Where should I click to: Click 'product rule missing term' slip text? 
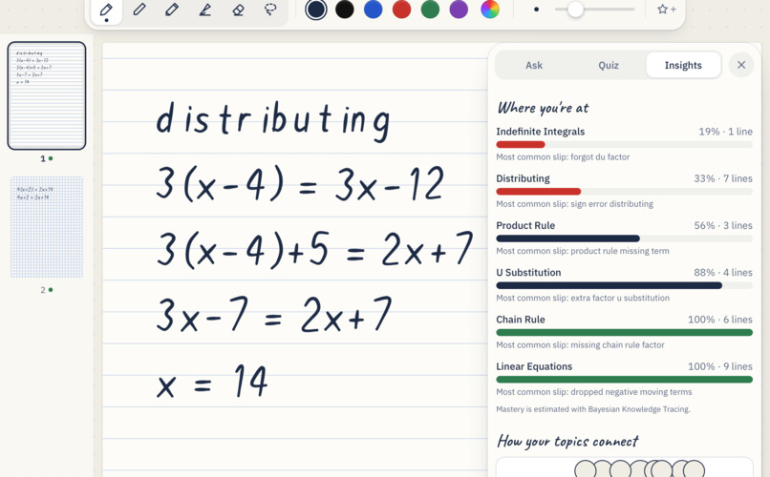point(620,251)
